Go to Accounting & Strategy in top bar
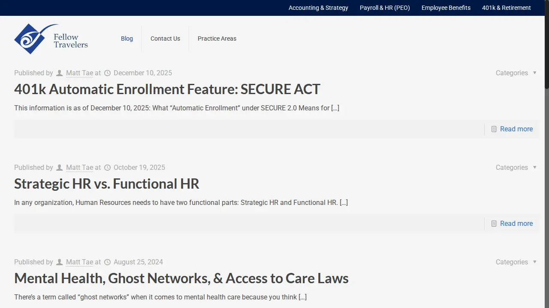 (x=318, y=8)
